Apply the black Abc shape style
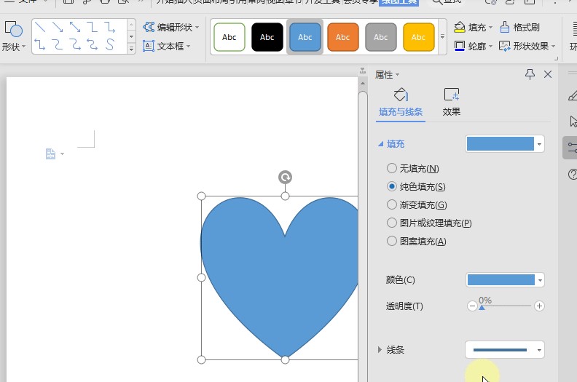This screenshot has height=382, width=577. tap(267, 36)
